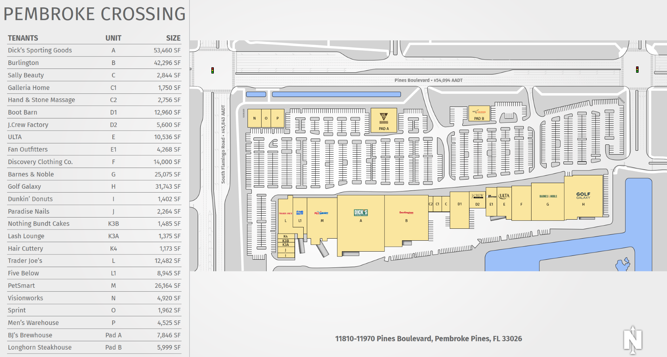Click the Burlington logo on unit B
667x357 pixels.
click(406, 213)
